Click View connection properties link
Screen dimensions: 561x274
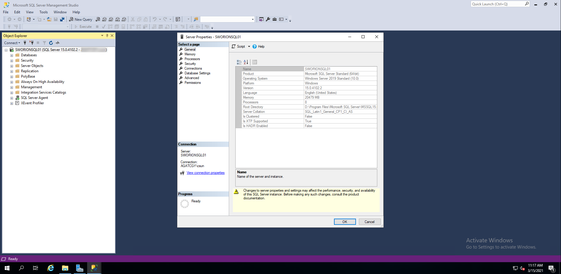pyautogui.click(x=205, y=173)
